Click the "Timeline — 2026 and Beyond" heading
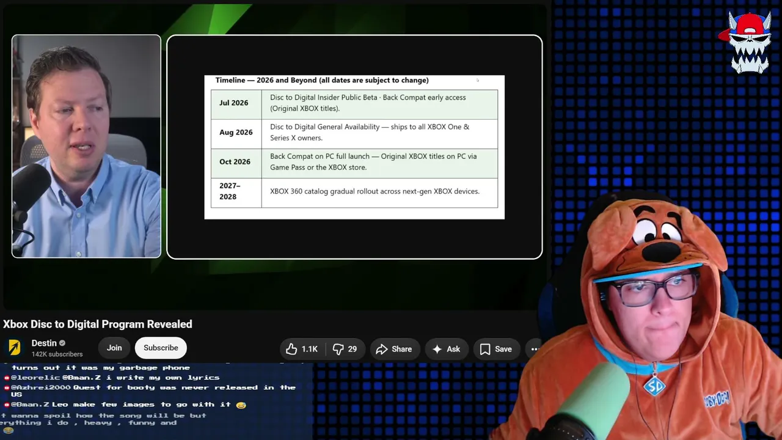 click(x=322, y=80)
